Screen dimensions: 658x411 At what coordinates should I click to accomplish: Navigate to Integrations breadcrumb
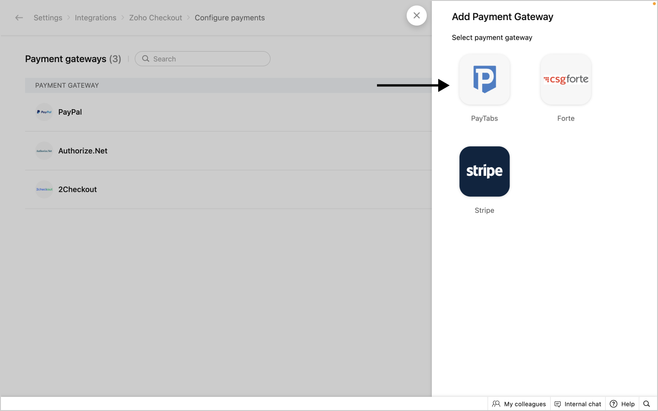pyautogui.click(x=96, y=18)
